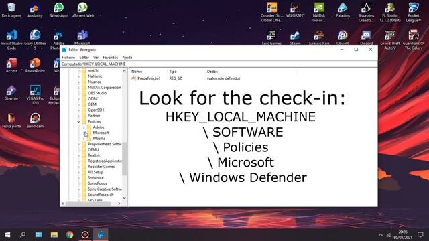Click tree scrollbar down arrow
The width and height of the screenshot is (429, 241).
point(125,198)
